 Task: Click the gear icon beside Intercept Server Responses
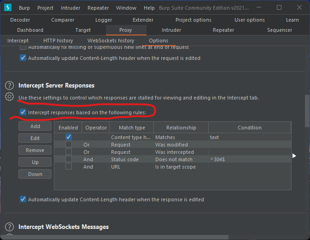click(x=9, y=96)
